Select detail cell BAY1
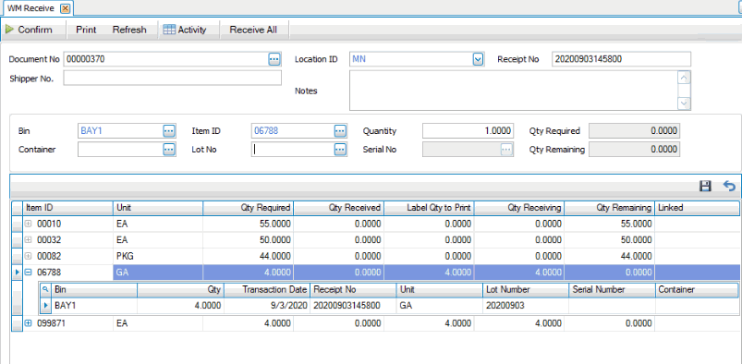Image resolution: width=742 pixels, height=364 pixels. pyautogui.click(x=94, y=306)
